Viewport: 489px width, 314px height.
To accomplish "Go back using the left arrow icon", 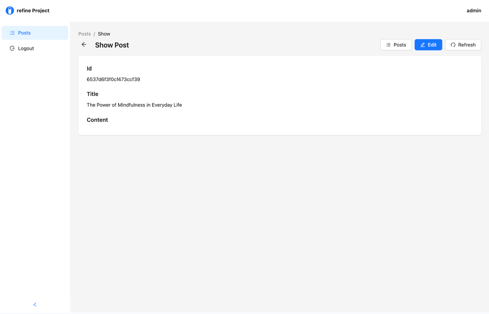I will click(84, 45).
